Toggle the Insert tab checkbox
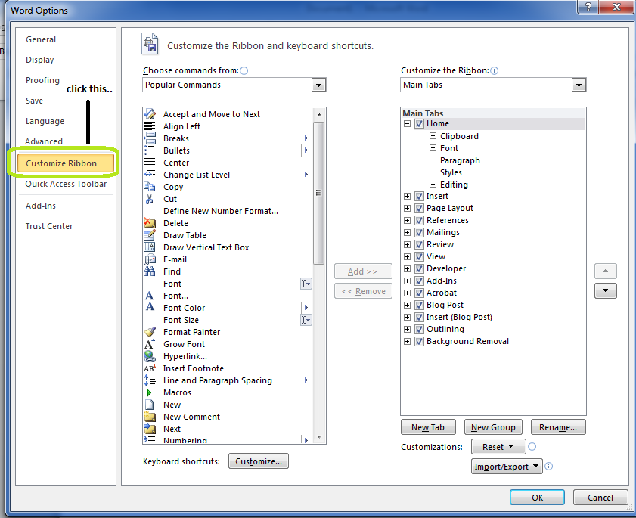 420,197
